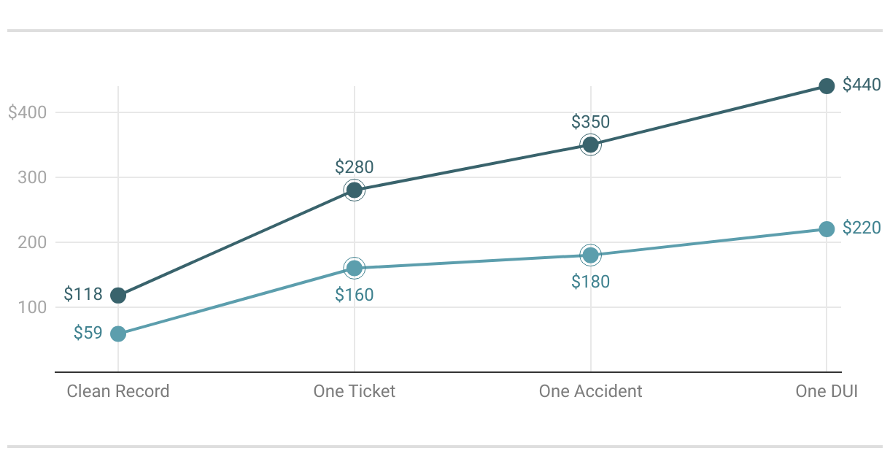890x470 pixels.
Task: Select the light blue $220 data point
Action: pos(827,229)
